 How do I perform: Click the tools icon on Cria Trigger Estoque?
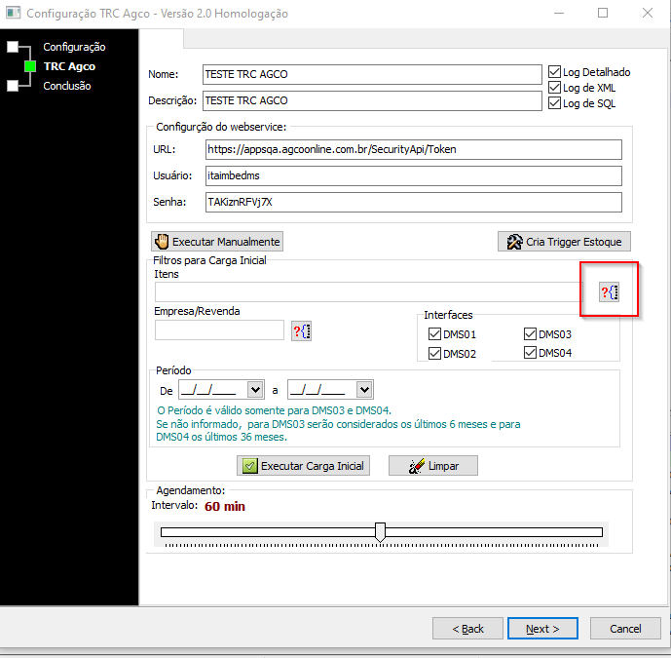click(x=514, y=242)
